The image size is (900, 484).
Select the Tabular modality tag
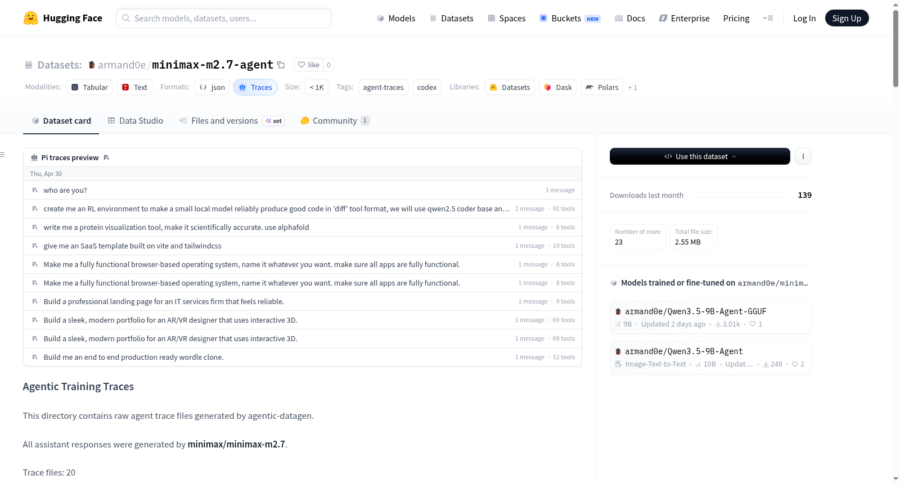click(x=89, y=87)
